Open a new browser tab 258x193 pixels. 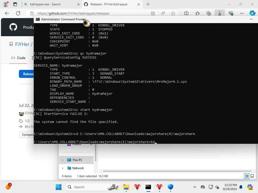pyautogui.click(x=148, y=4)
